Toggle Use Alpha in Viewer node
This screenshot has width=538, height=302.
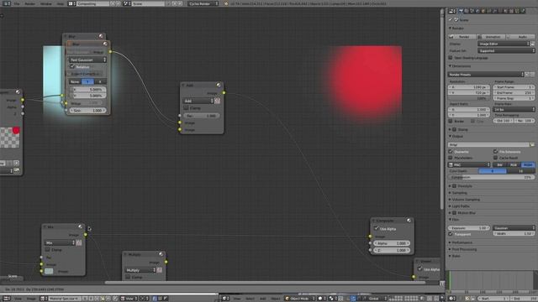click(x=420, y=269)
